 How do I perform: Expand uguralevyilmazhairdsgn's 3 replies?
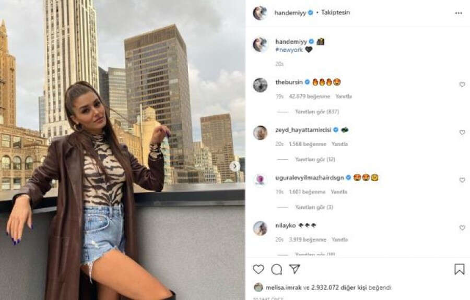pyautogui.click(x=314, y=207)
